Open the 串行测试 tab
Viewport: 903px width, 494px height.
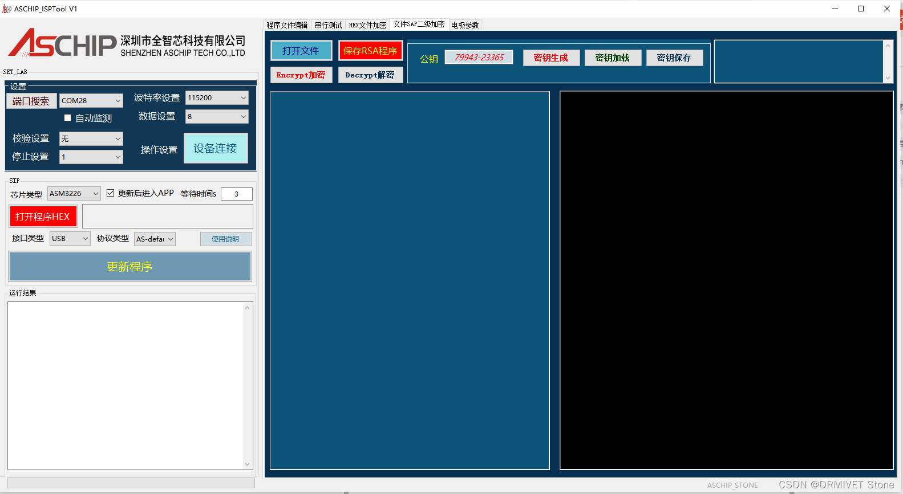point(328,25)
